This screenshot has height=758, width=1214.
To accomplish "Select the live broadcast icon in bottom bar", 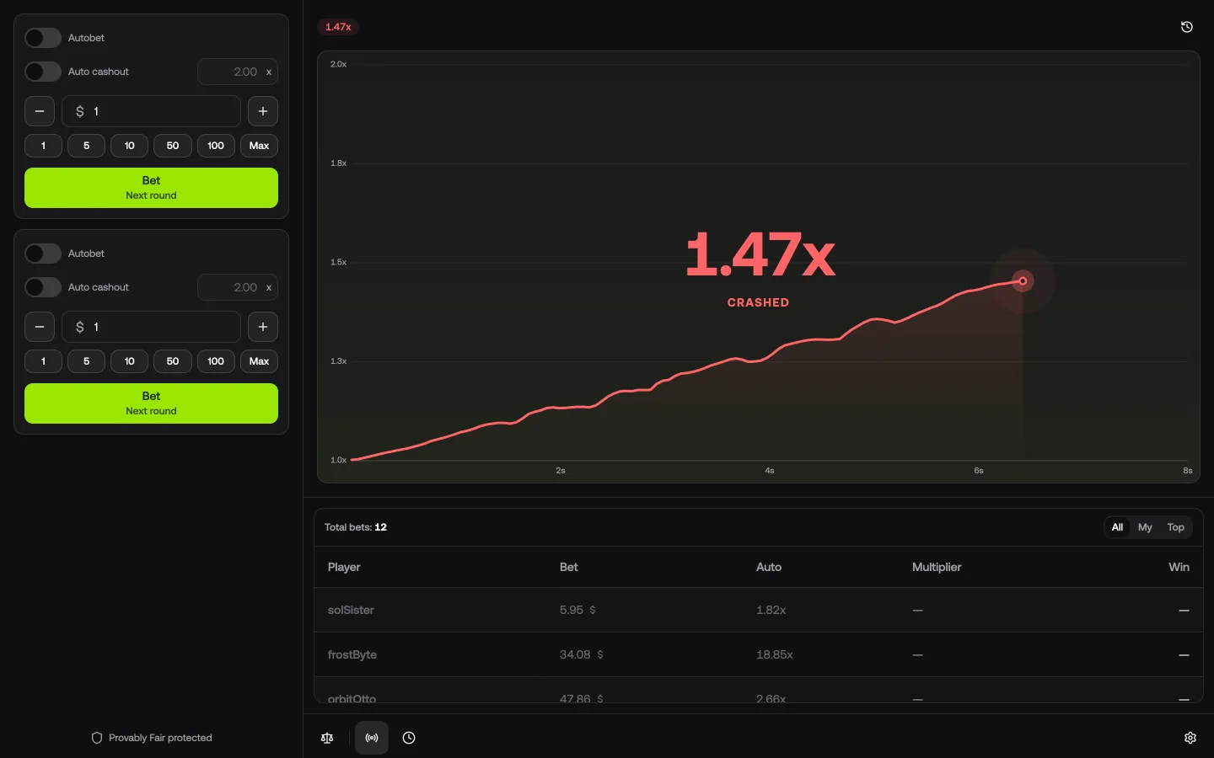I will pos(372,738).
